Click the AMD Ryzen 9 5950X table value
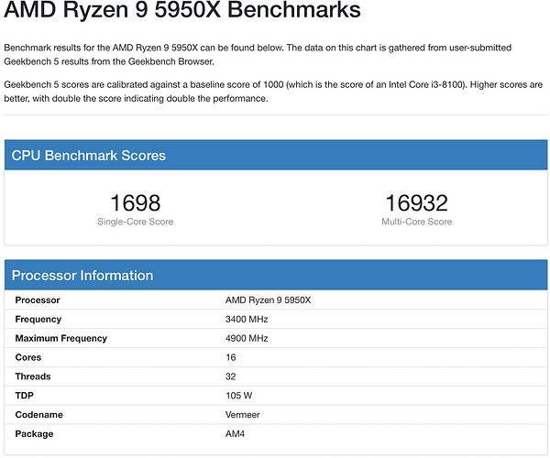This screenshot has height=458, width=550. pyautogui.click(x=268, y=300)
